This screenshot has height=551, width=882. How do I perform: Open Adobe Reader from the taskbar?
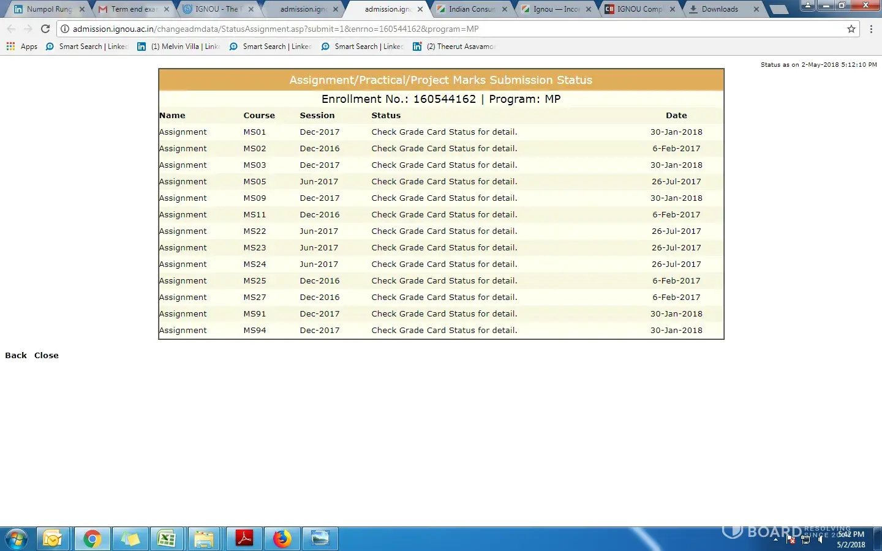(244, 539)
